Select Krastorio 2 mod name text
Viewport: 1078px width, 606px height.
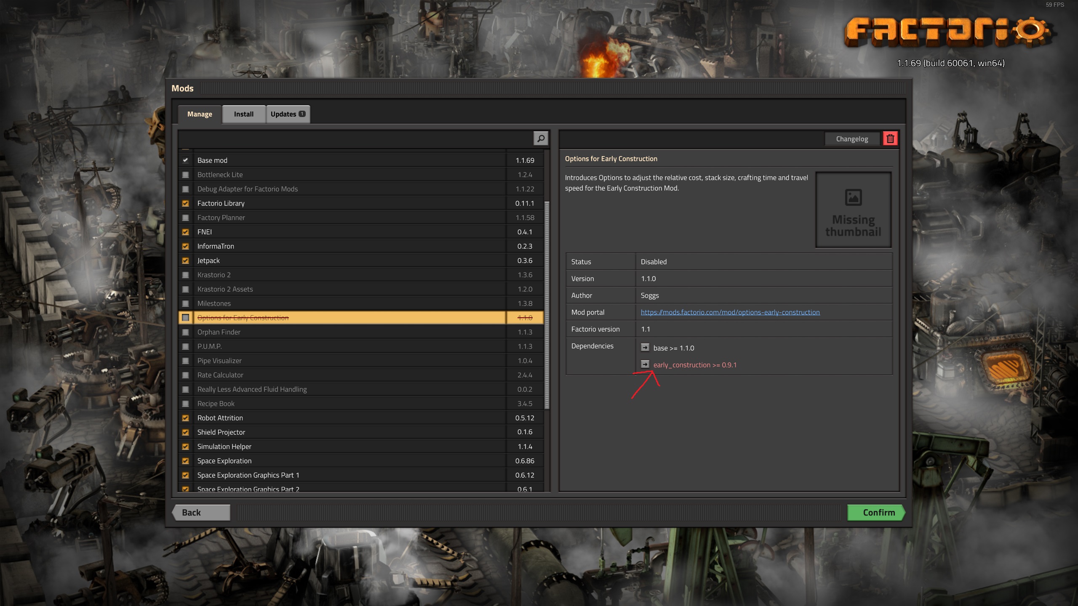(x=214, y=275)
